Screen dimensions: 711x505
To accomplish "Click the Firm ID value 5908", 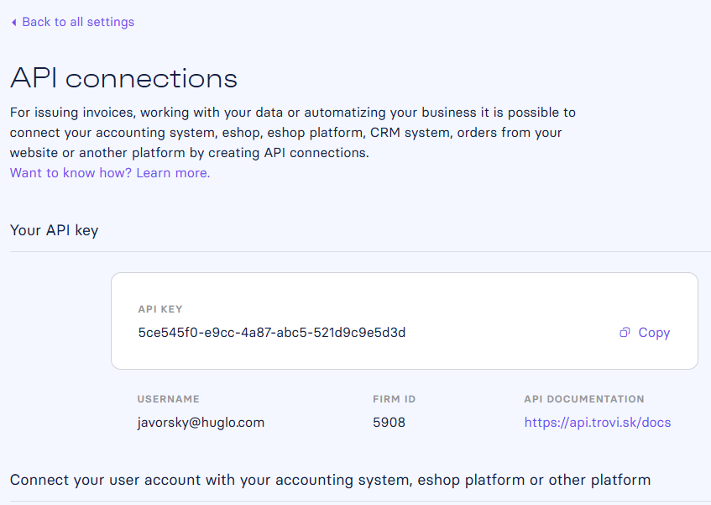I will click(x=389, y=423).
